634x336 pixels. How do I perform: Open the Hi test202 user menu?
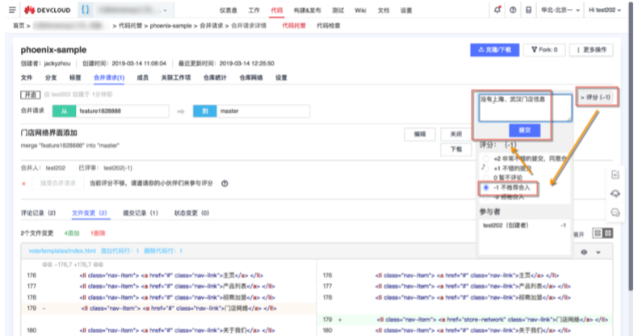click(604, 10)
